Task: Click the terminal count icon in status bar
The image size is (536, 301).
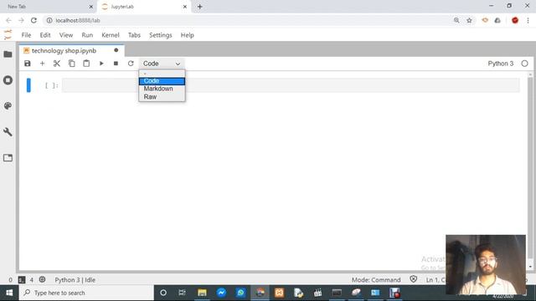Action: (22, 280)
